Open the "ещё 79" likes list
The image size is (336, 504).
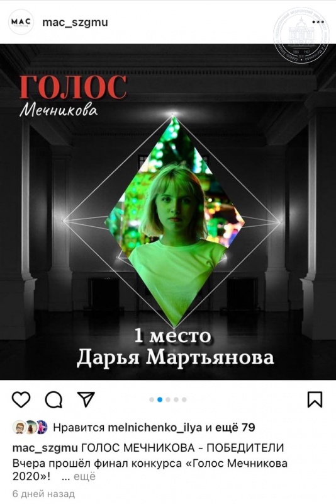tap(235, 428)
